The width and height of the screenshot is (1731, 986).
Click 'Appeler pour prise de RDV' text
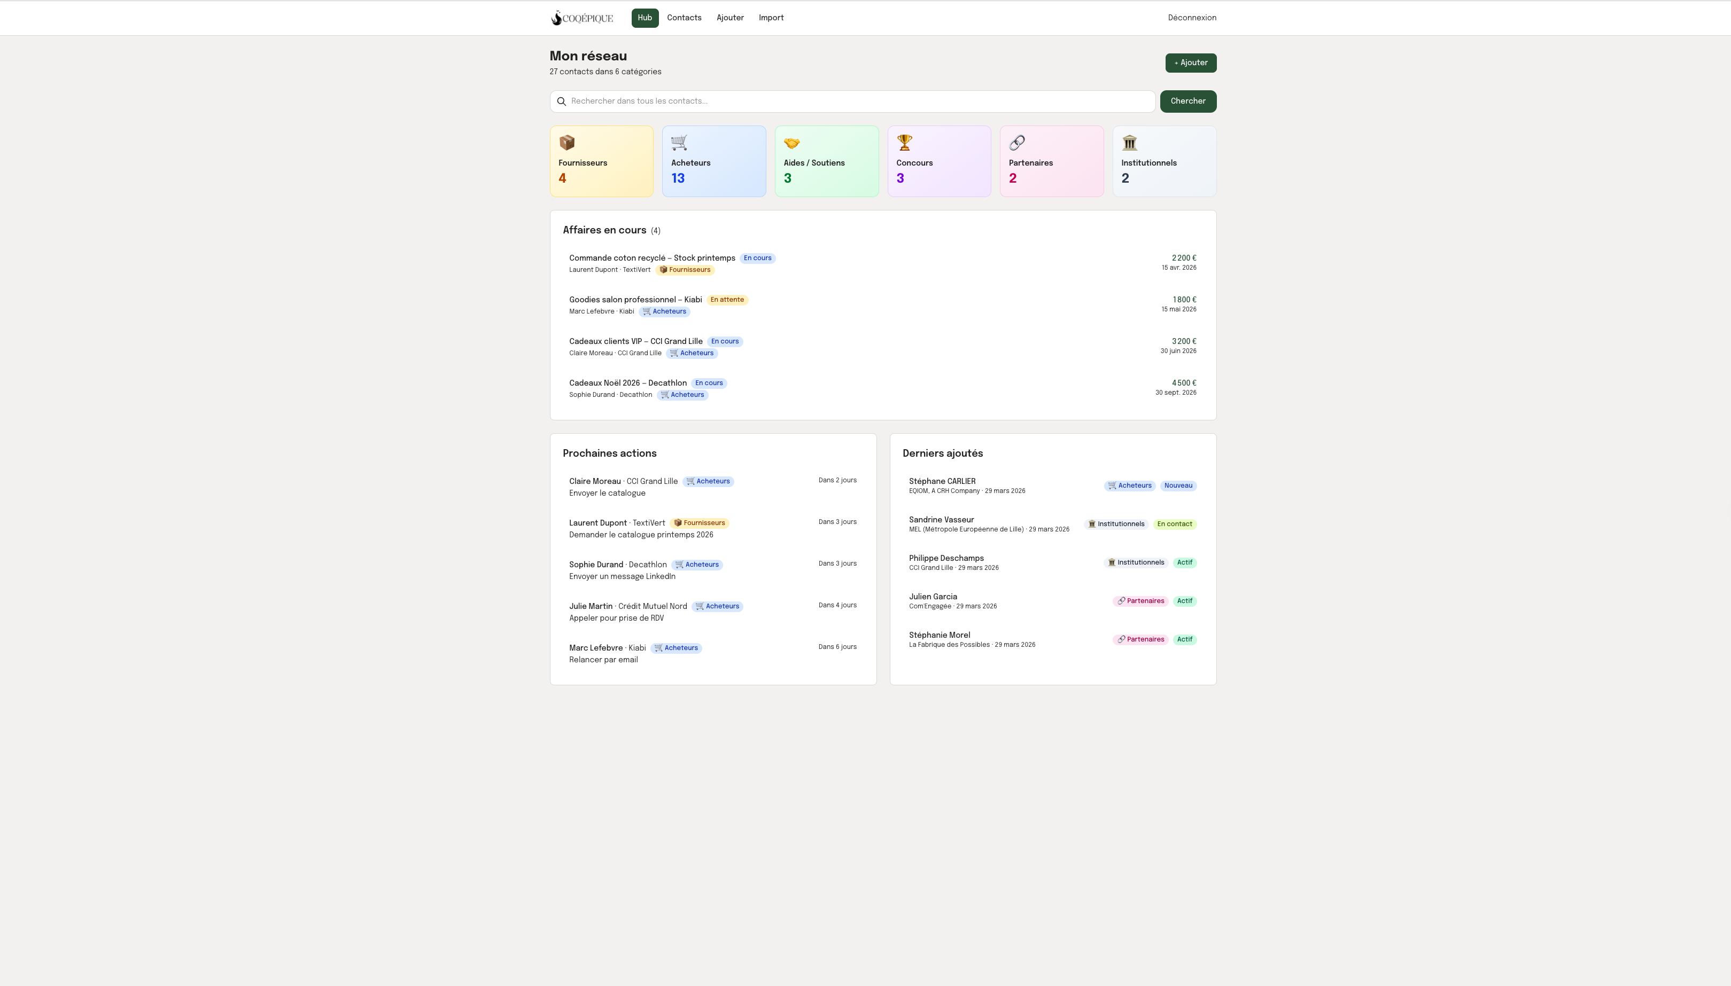[617, 619]
